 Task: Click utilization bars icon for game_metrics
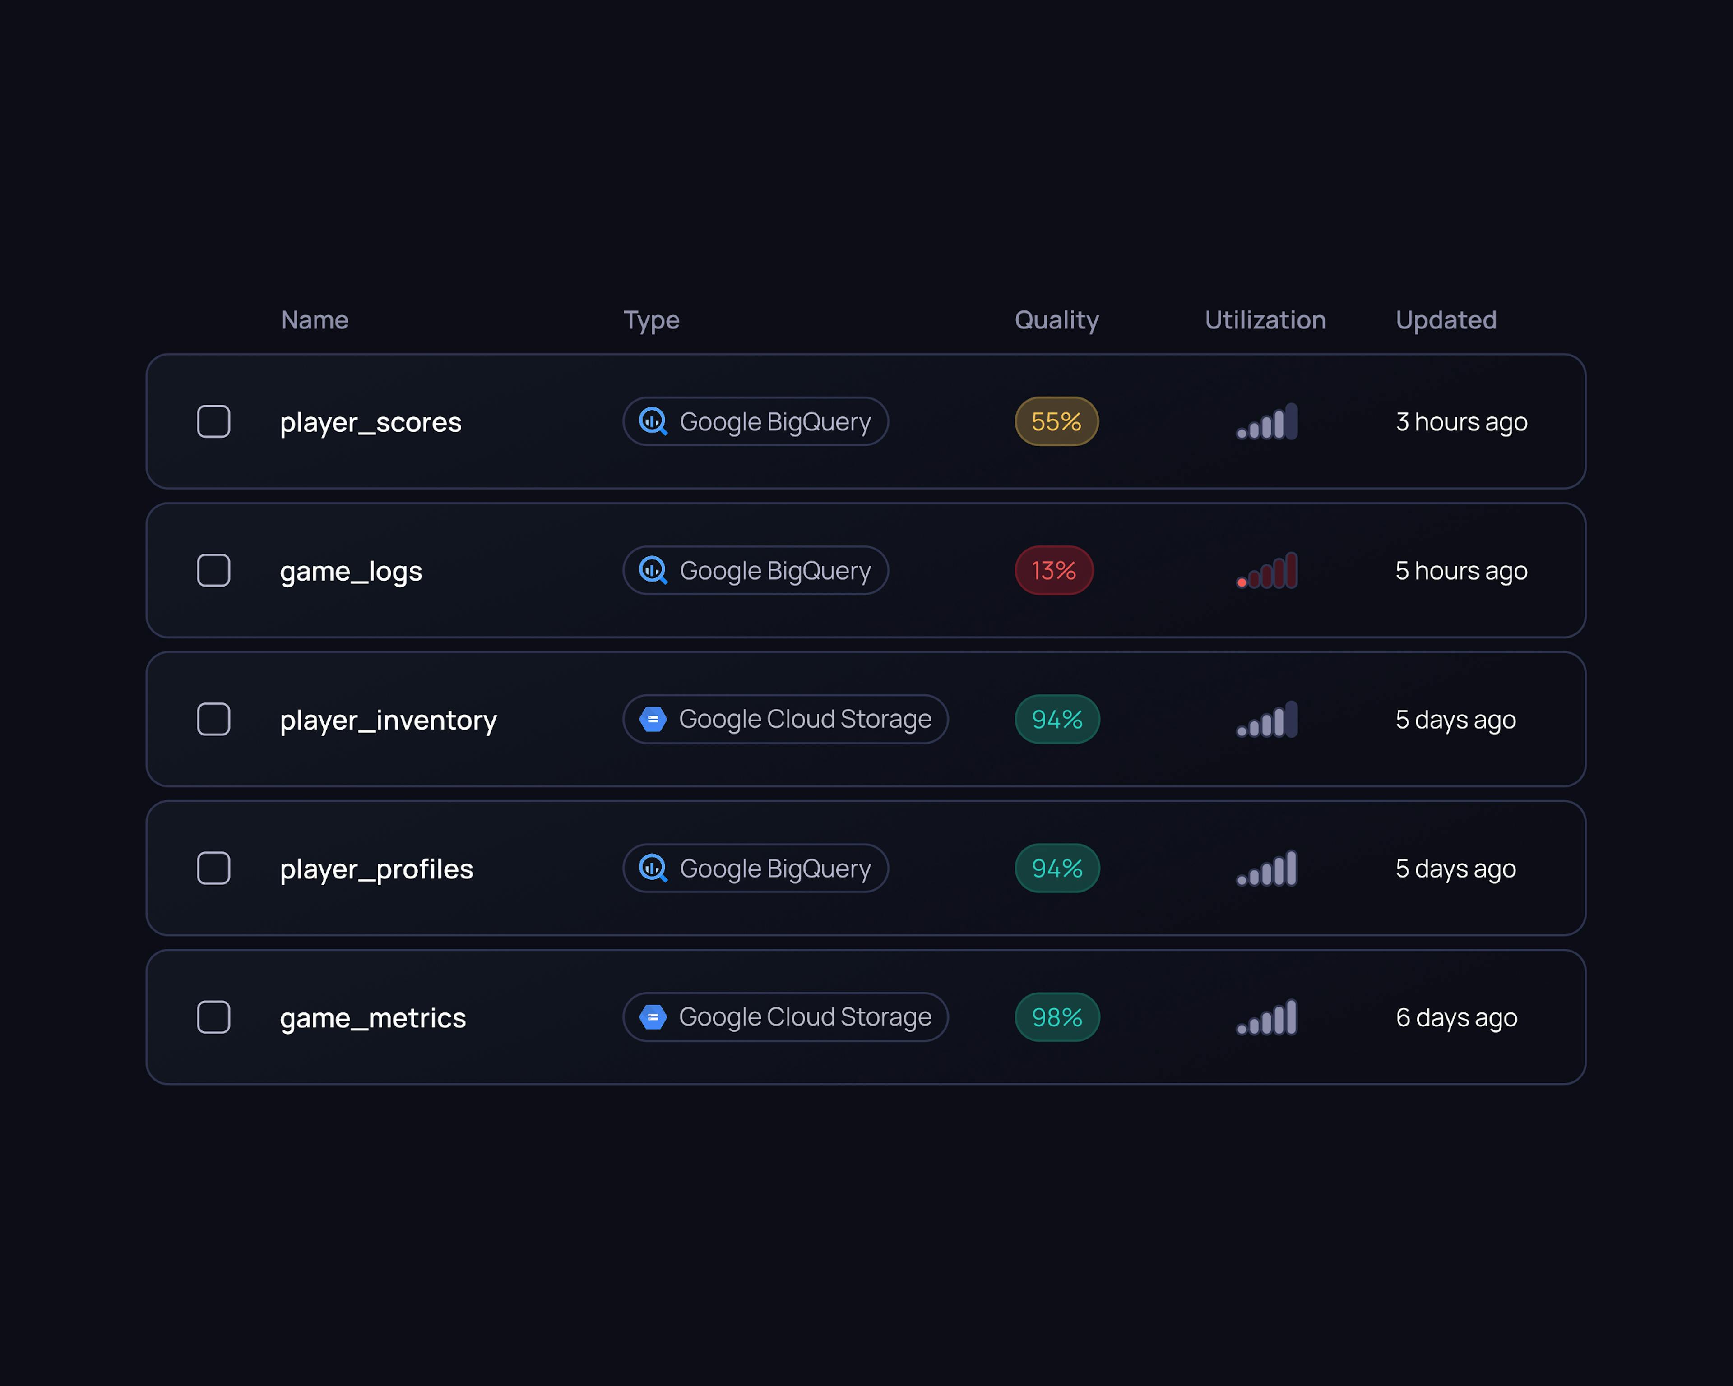point(1267,1017)
